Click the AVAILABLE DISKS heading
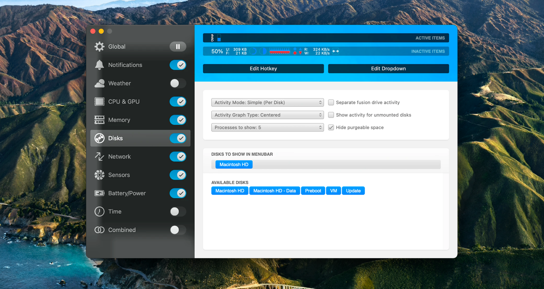 click(230, 182)
